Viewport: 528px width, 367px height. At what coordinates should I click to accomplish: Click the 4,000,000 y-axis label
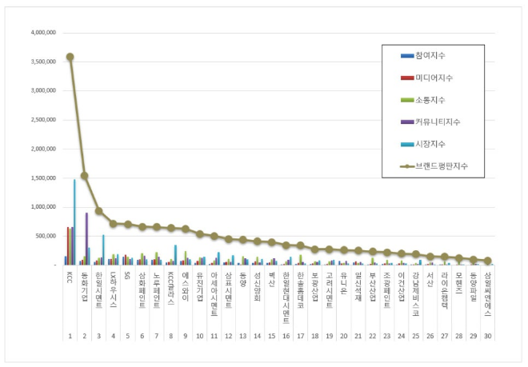point(40,33)
